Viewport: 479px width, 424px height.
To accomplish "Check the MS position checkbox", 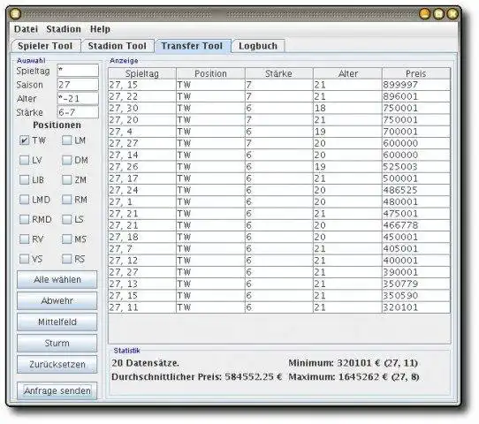I will pyautogui.click(x=66, y=239).
